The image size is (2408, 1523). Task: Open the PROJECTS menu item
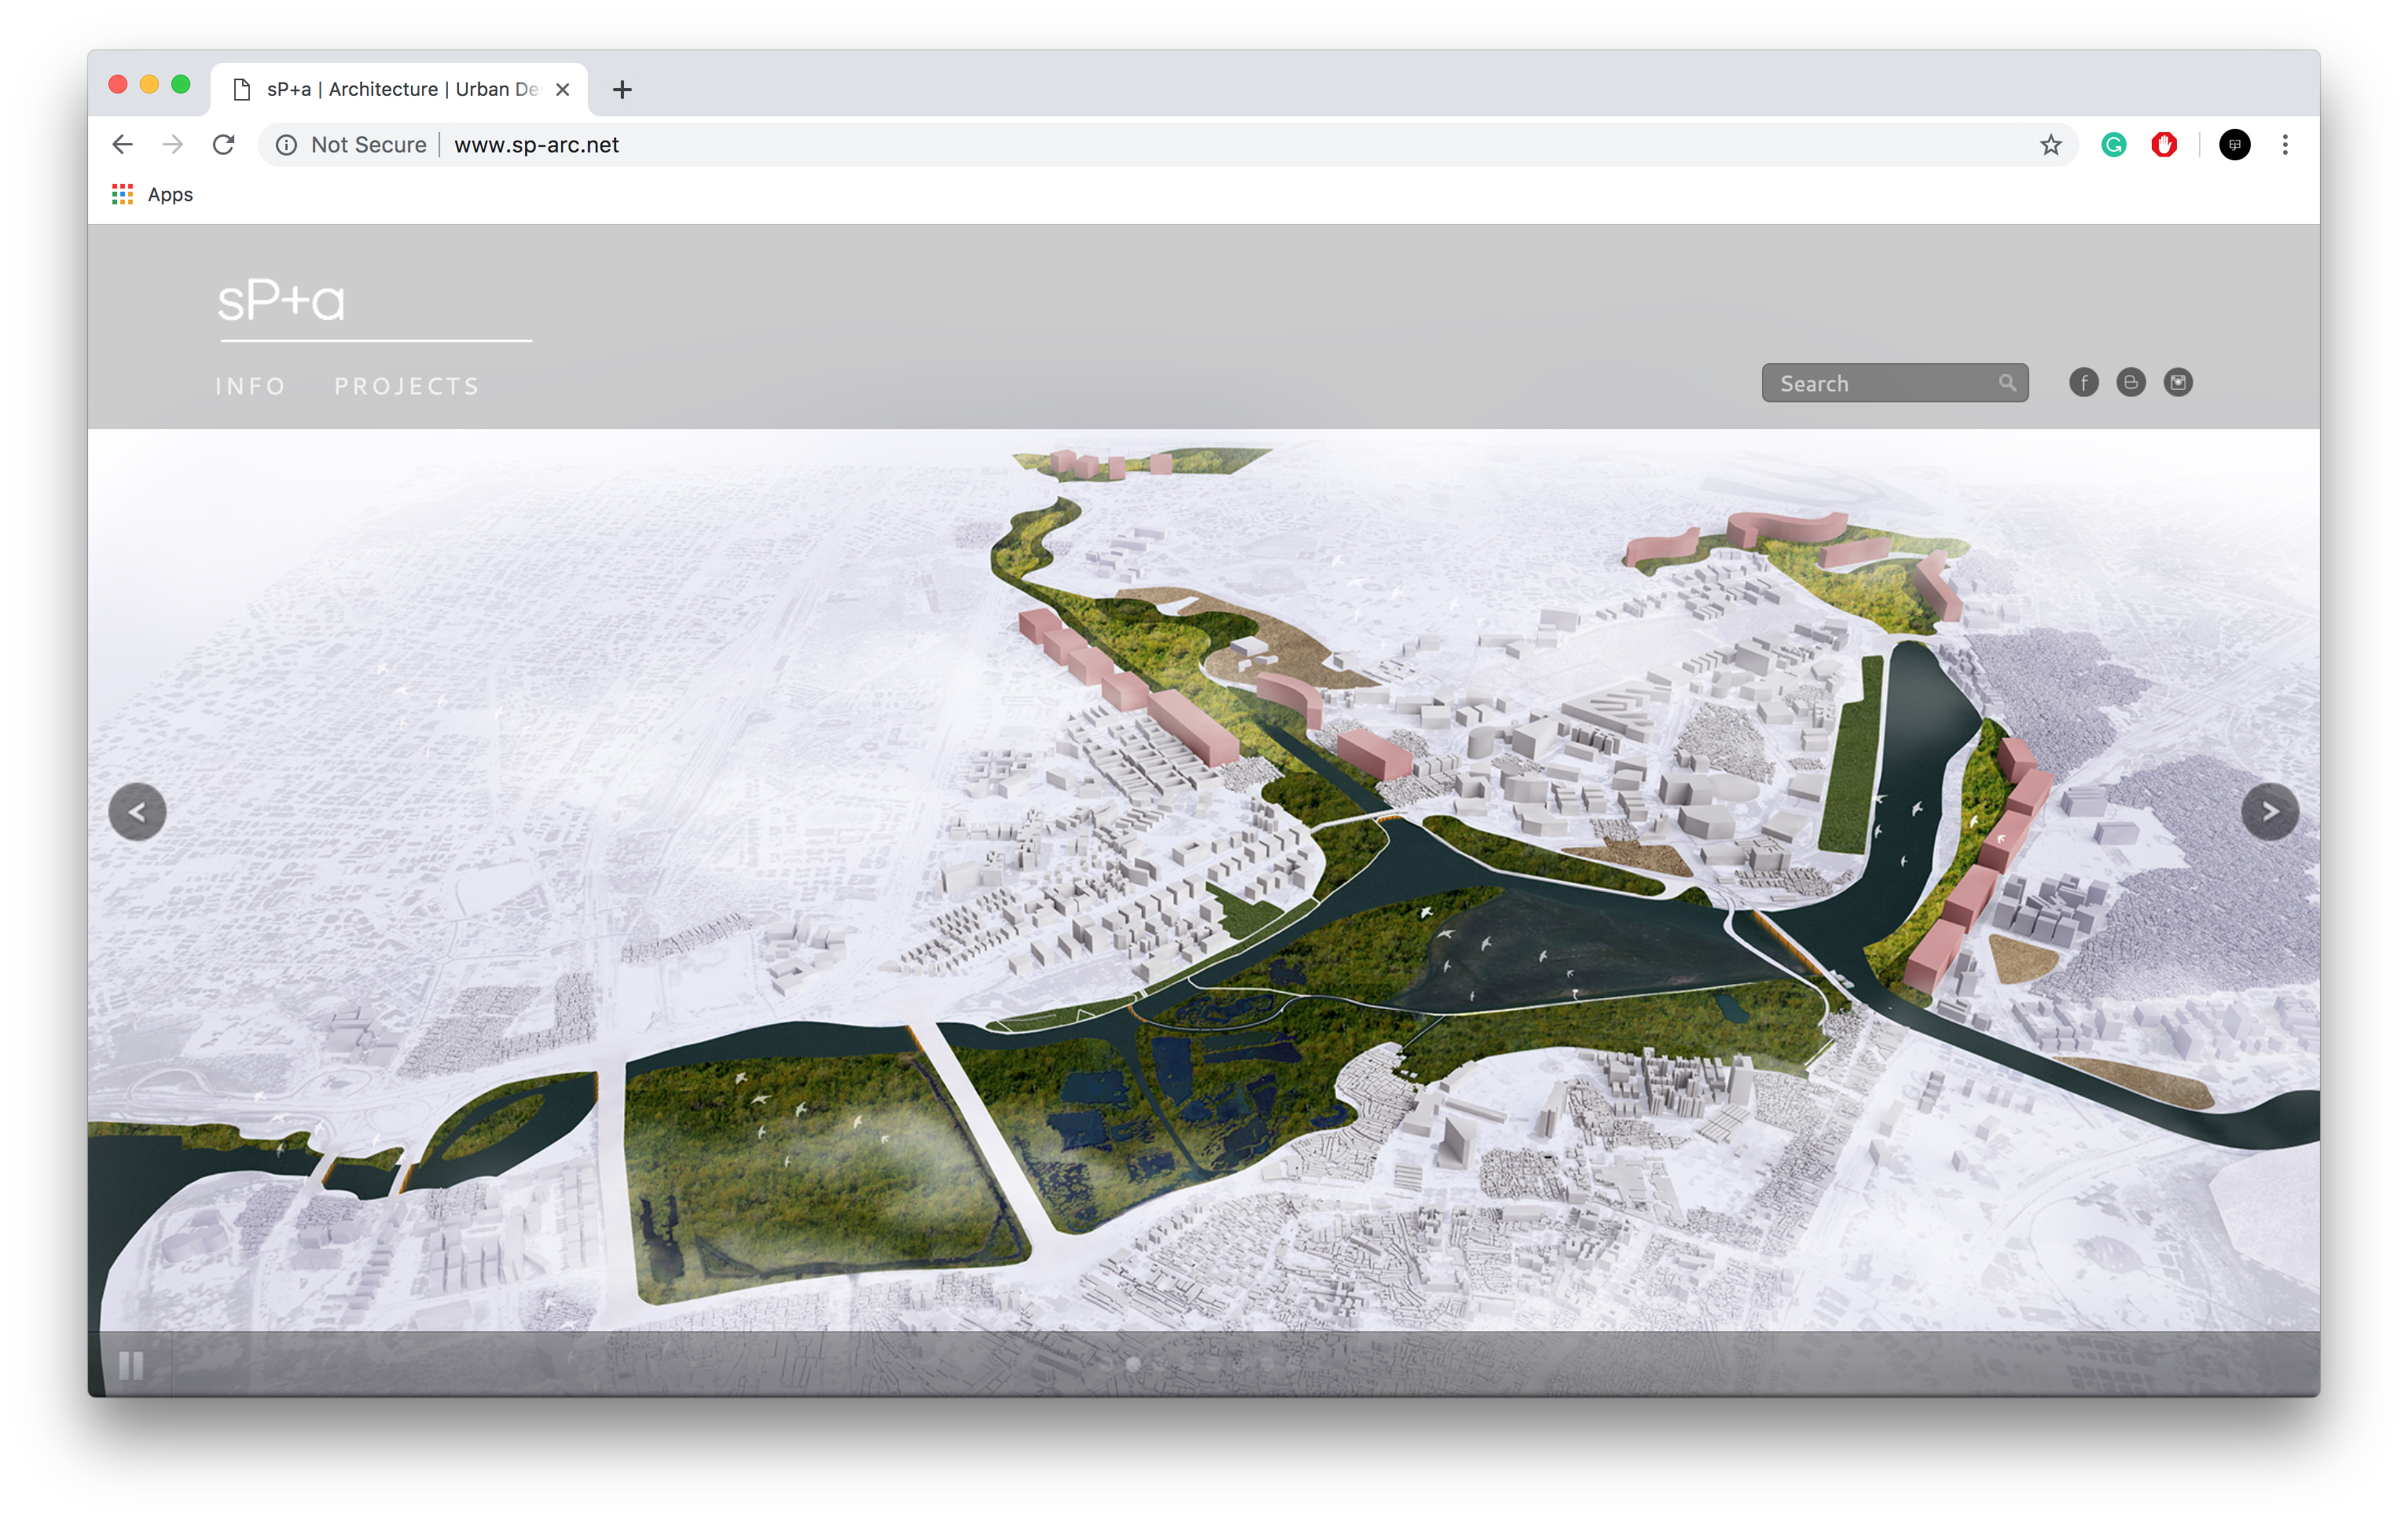[x=407, y=386]
